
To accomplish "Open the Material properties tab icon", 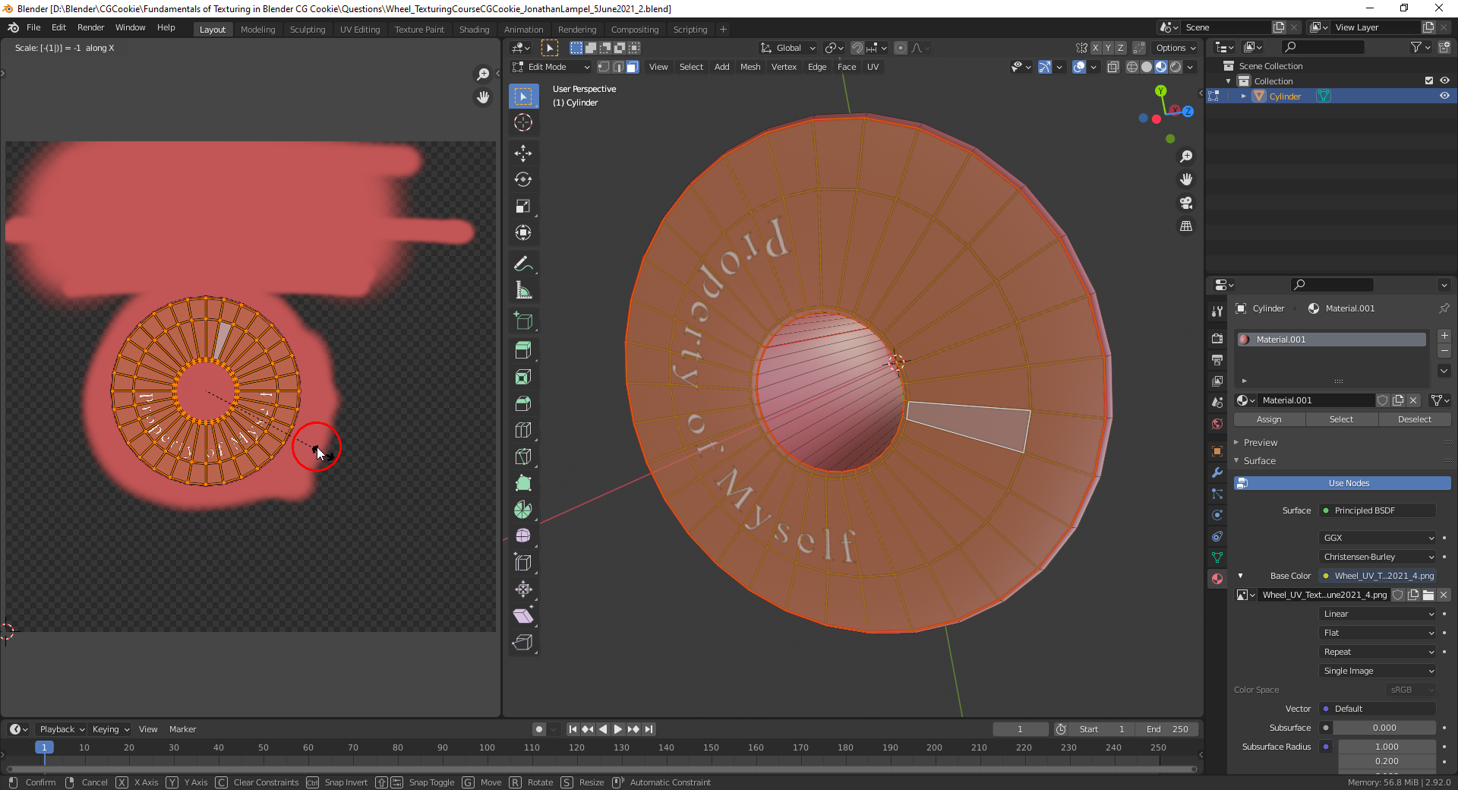I will (x=1217, y=578).
